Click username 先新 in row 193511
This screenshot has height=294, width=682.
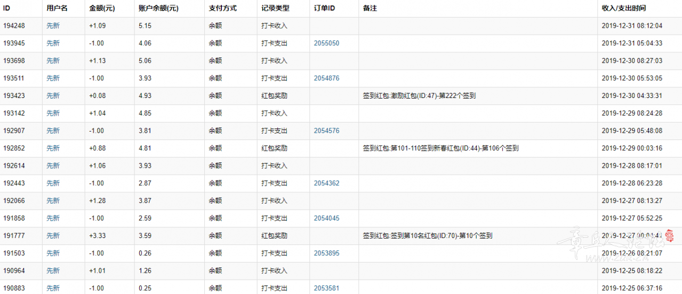(53, 78)
